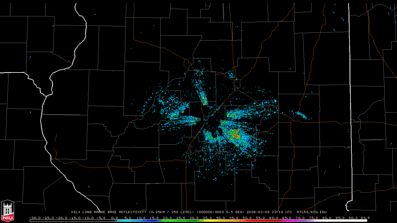Click the (0.25KM / 256 LEVEL) text
397x223 pixels.
coord(172,212)
